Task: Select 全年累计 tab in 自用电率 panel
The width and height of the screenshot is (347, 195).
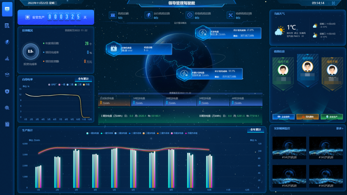Action: click(83, 79)
